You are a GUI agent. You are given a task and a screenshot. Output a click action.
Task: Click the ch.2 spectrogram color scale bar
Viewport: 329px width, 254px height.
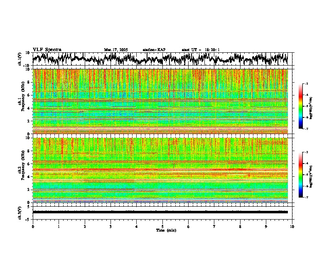click(x=300, y=175)
